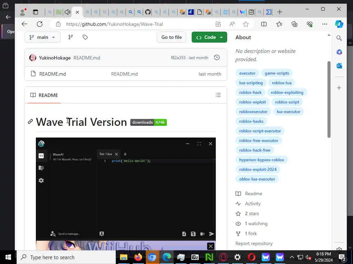Image resolution: width=353 pixels, height=264 pixels.
Task: Click Report repository link
Action: point(254,244)
